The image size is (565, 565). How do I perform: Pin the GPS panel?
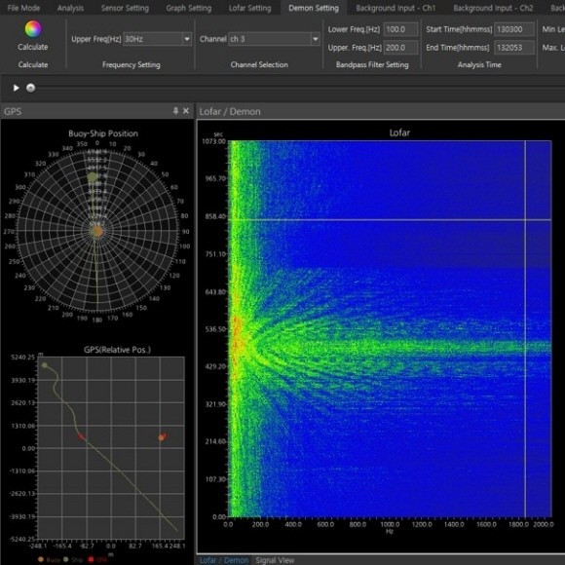(x=175, y=111)
